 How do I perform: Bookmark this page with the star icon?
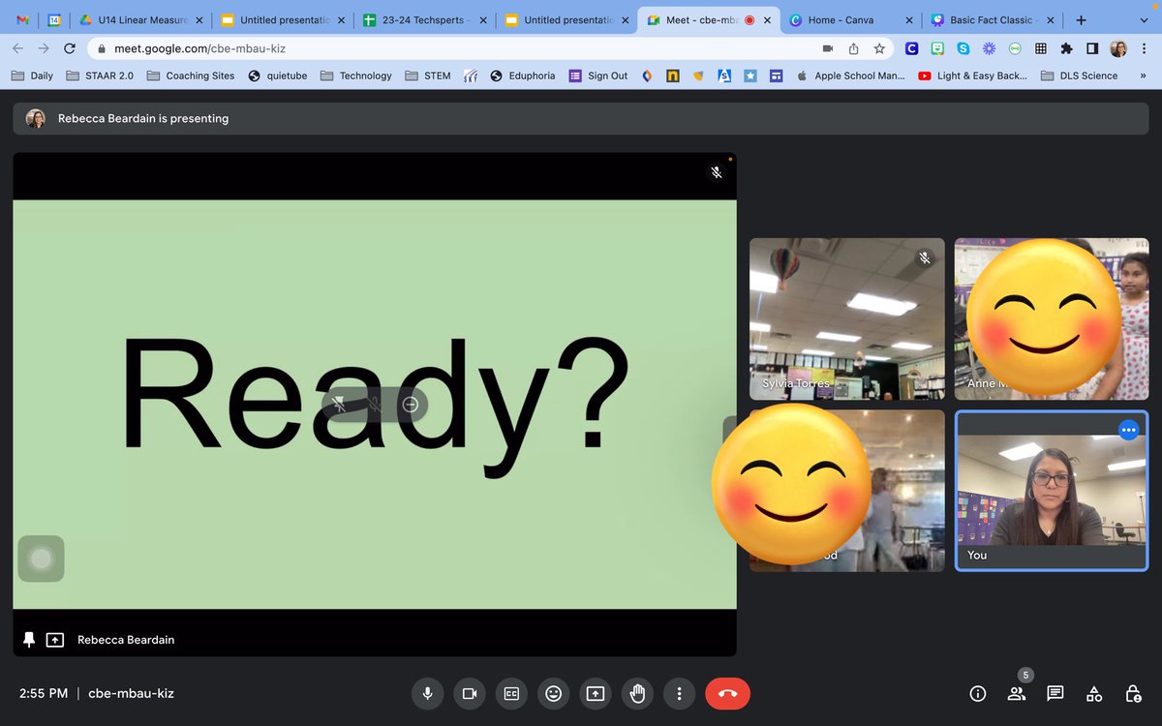coord(879,48)
